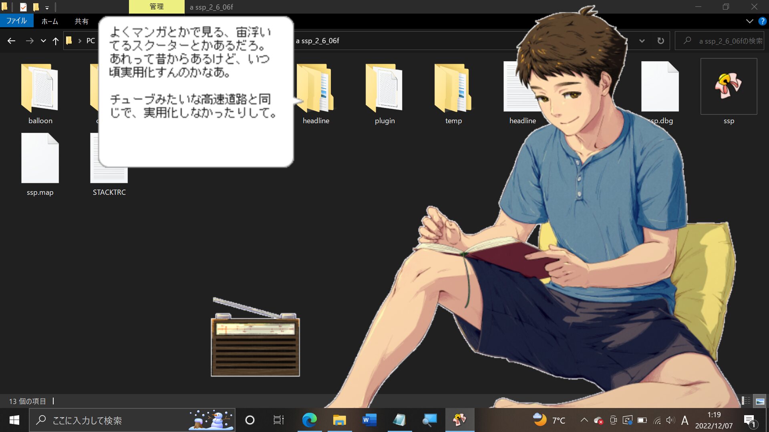Open the address bar history dropdown
Screen dimensions: 769x432
tap(642, 41)
